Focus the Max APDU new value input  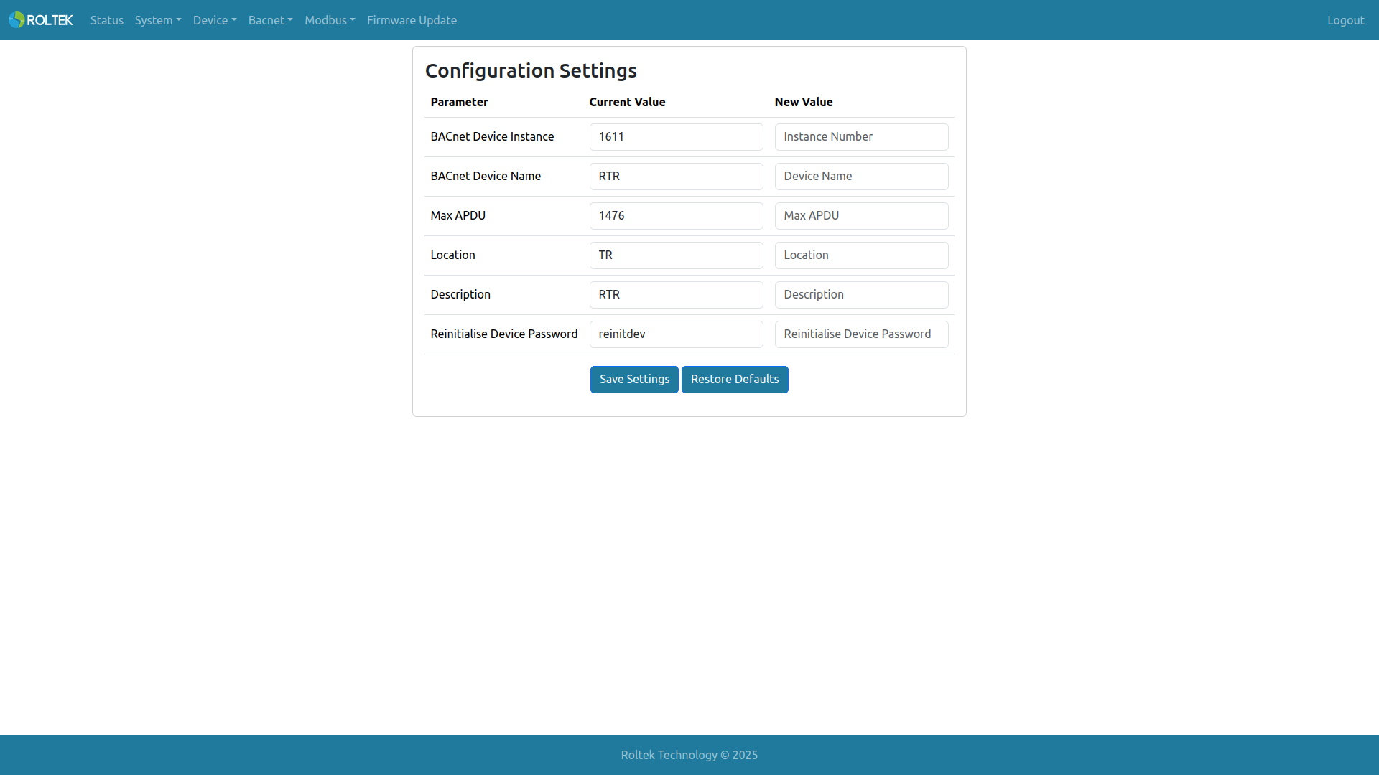(x=861, y=216)
